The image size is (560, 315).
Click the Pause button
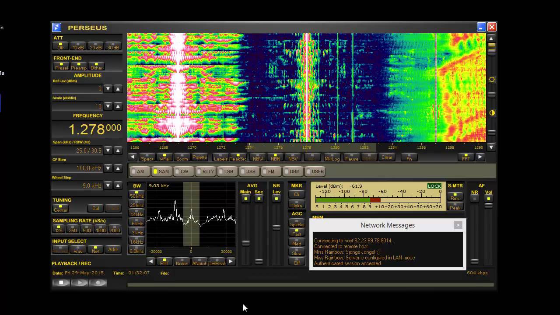click(x=352, y=157)
